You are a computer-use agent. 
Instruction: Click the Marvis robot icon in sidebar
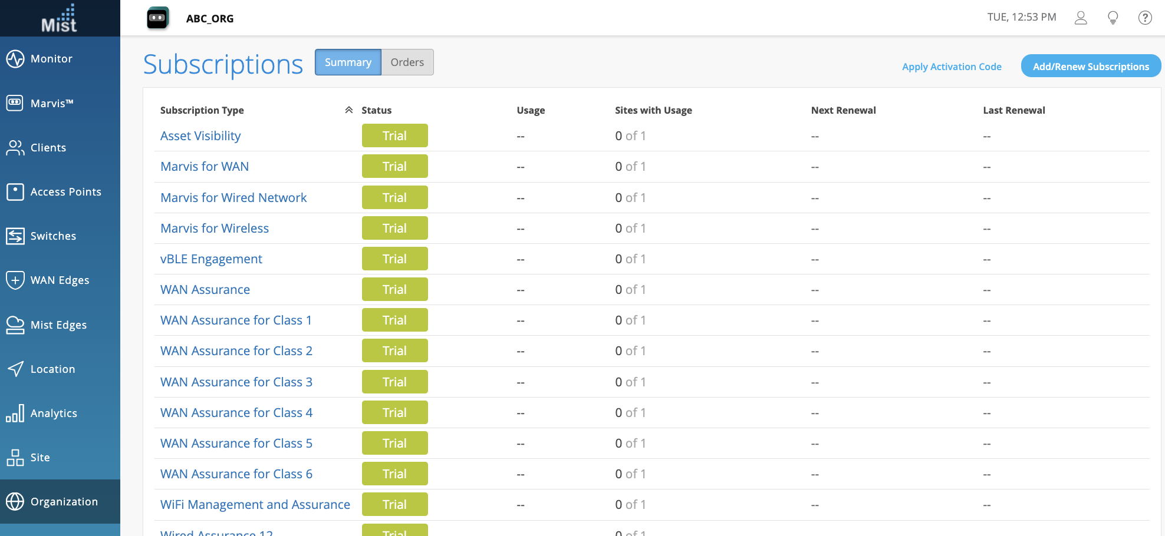(15, 103)
